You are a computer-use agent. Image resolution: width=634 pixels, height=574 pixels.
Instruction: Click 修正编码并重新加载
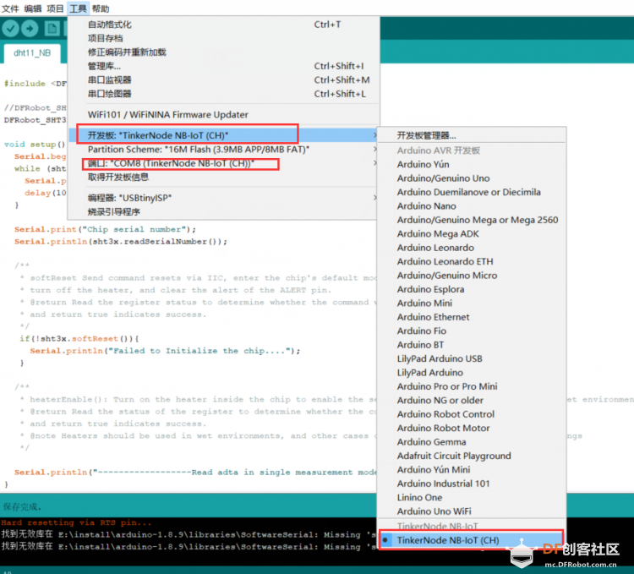point(224,52)
